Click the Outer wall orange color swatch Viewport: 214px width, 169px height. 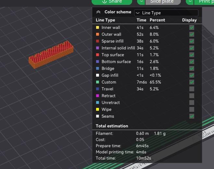click(97, 34)
